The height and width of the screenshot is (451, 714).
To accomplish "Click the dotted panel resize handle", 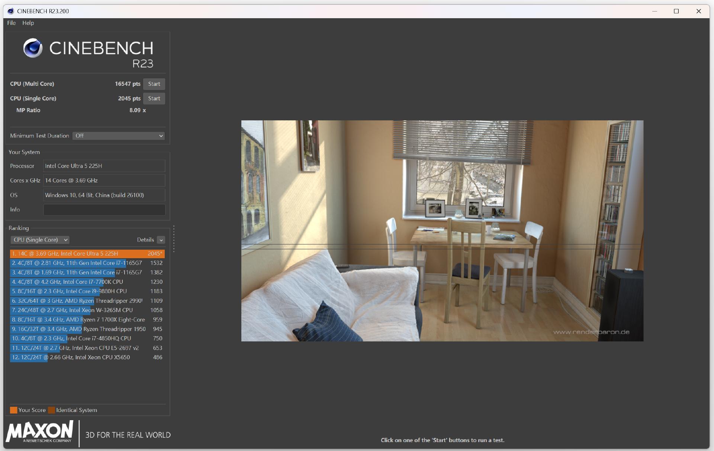I will coord(174,239).
